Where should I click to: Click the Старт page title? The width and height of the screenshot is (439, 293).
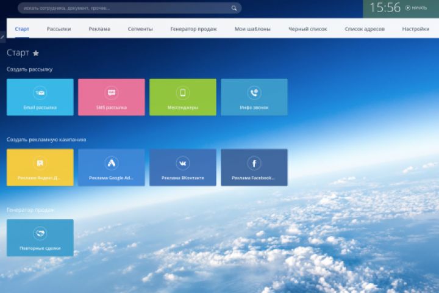pyautogui.click(x=18, y=52)
